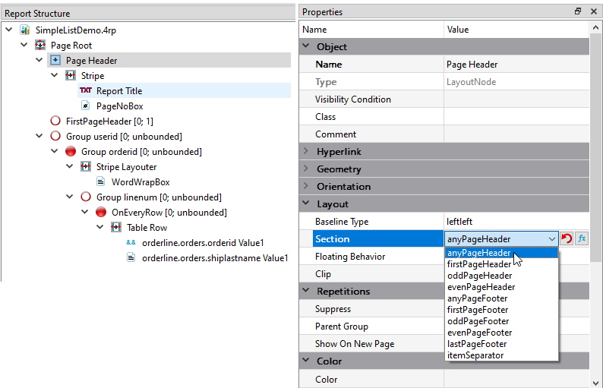Click the FirstPageHeader hollow circle icon
Image resolution: width=603 pixels, height=388 pixels.
click(x=55, y=121)
